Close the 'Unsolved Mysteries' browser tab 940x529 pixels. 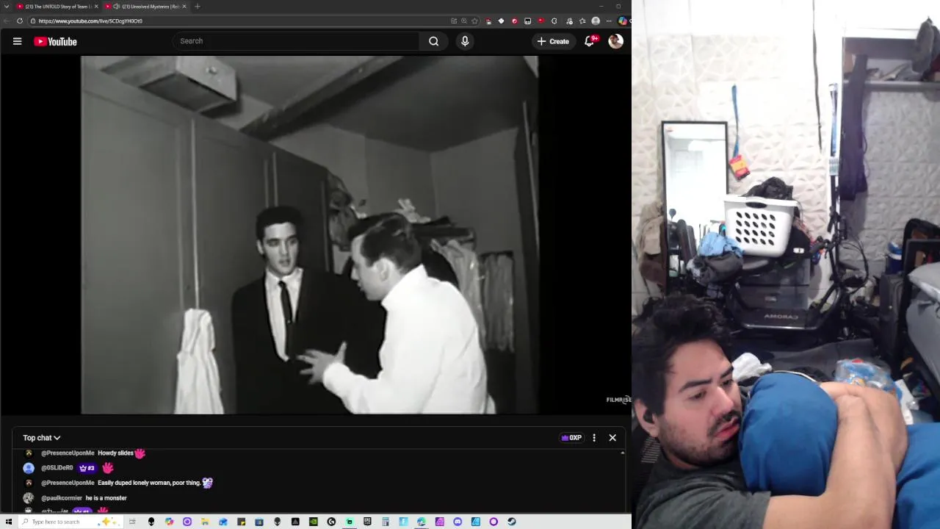184,7
